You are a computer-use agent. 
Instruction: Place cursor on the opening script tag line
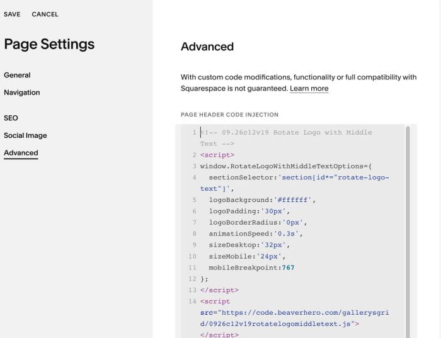point(217,155)
